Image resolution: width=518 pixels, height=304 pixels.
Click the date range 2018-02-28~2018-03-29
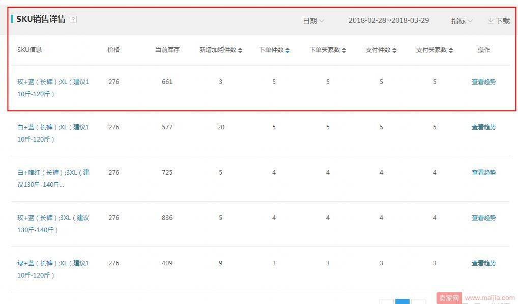click(389, 20)
